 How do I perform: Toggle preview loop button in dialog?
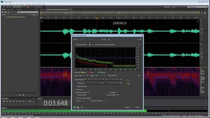(x=82, y=107)
